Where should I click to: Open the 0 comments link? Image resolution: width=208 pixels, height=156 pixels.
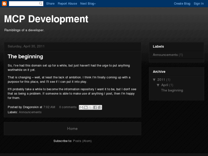pyautogui.click(x=68, y=107)
